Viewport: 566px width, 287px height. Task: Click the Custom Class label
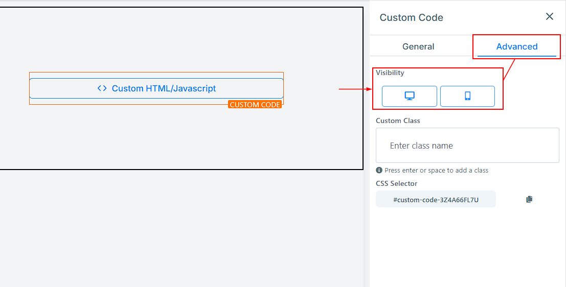pyautogui.click(x=398, y=121)
